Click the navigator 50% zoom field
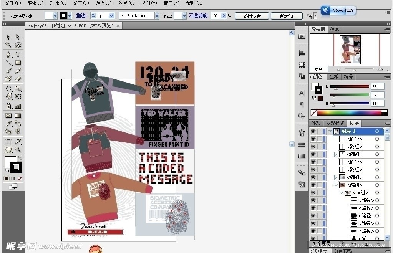Screen dimensions: 393x253 pos(318,69)
